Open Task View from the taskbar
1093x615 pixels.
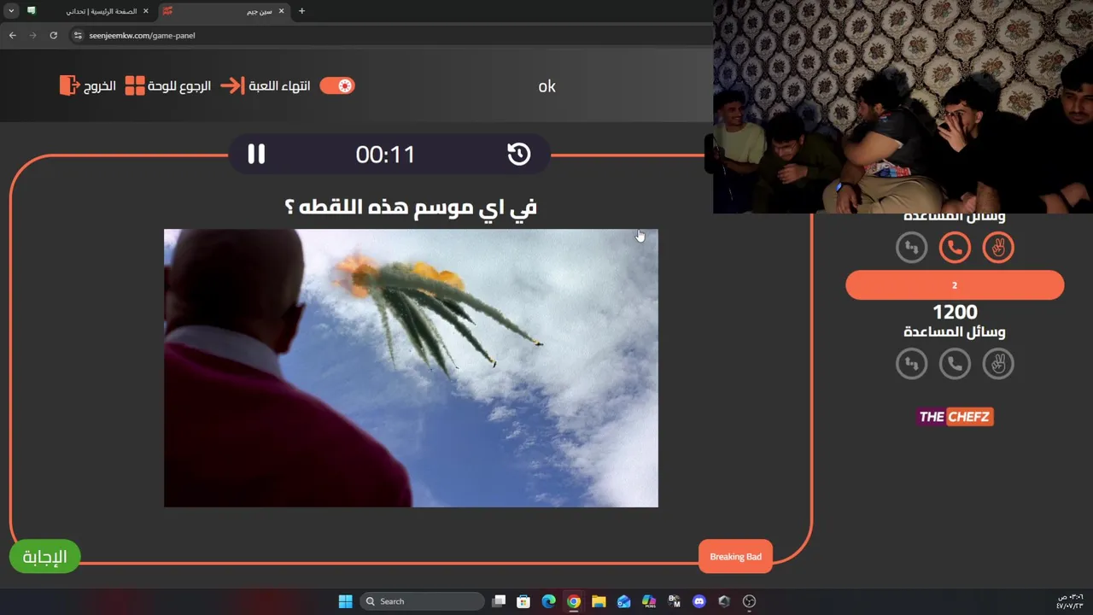[499, 601]
